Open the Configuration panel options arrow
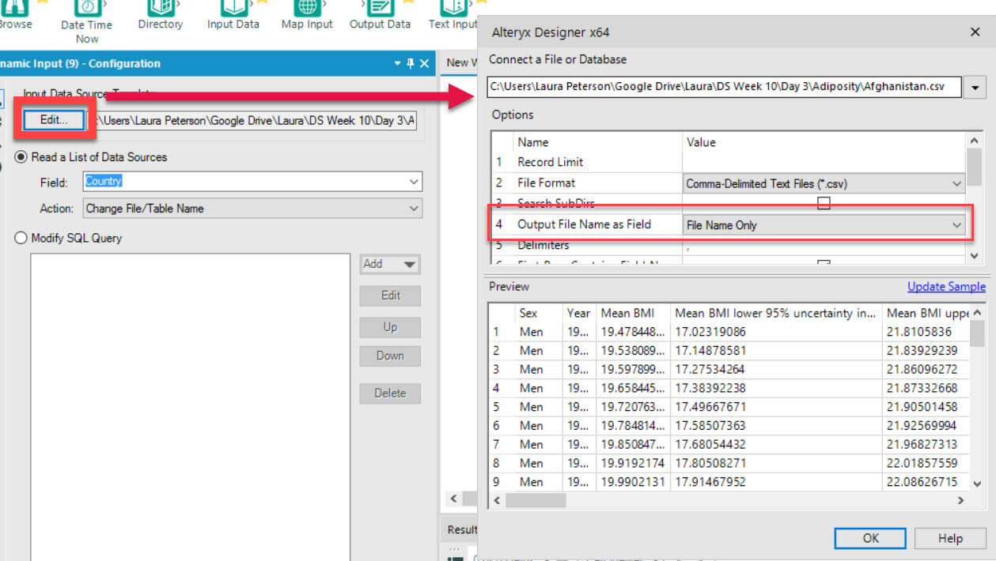The image size is (996, 561). 397,64
